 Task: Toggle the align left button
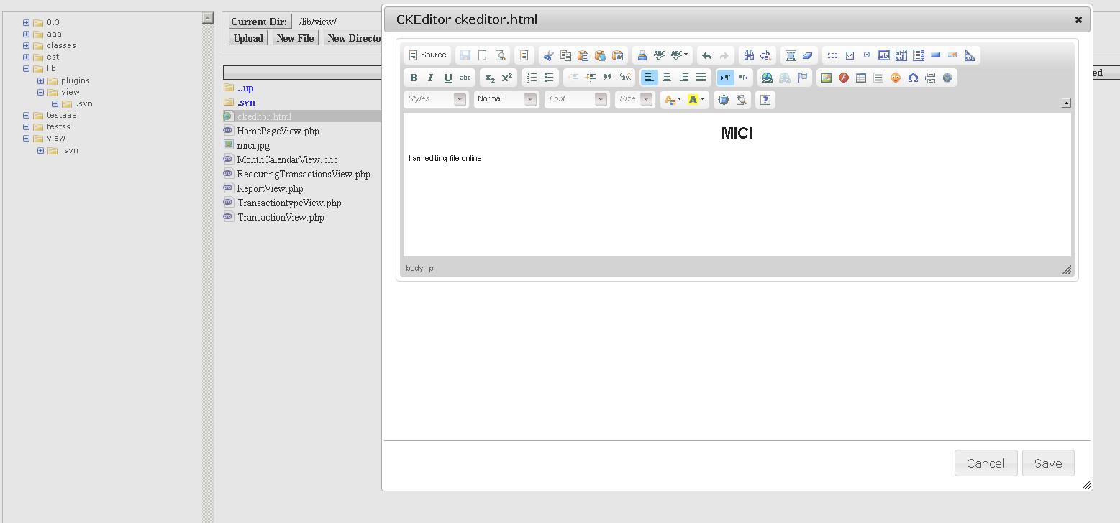(649, 78)
